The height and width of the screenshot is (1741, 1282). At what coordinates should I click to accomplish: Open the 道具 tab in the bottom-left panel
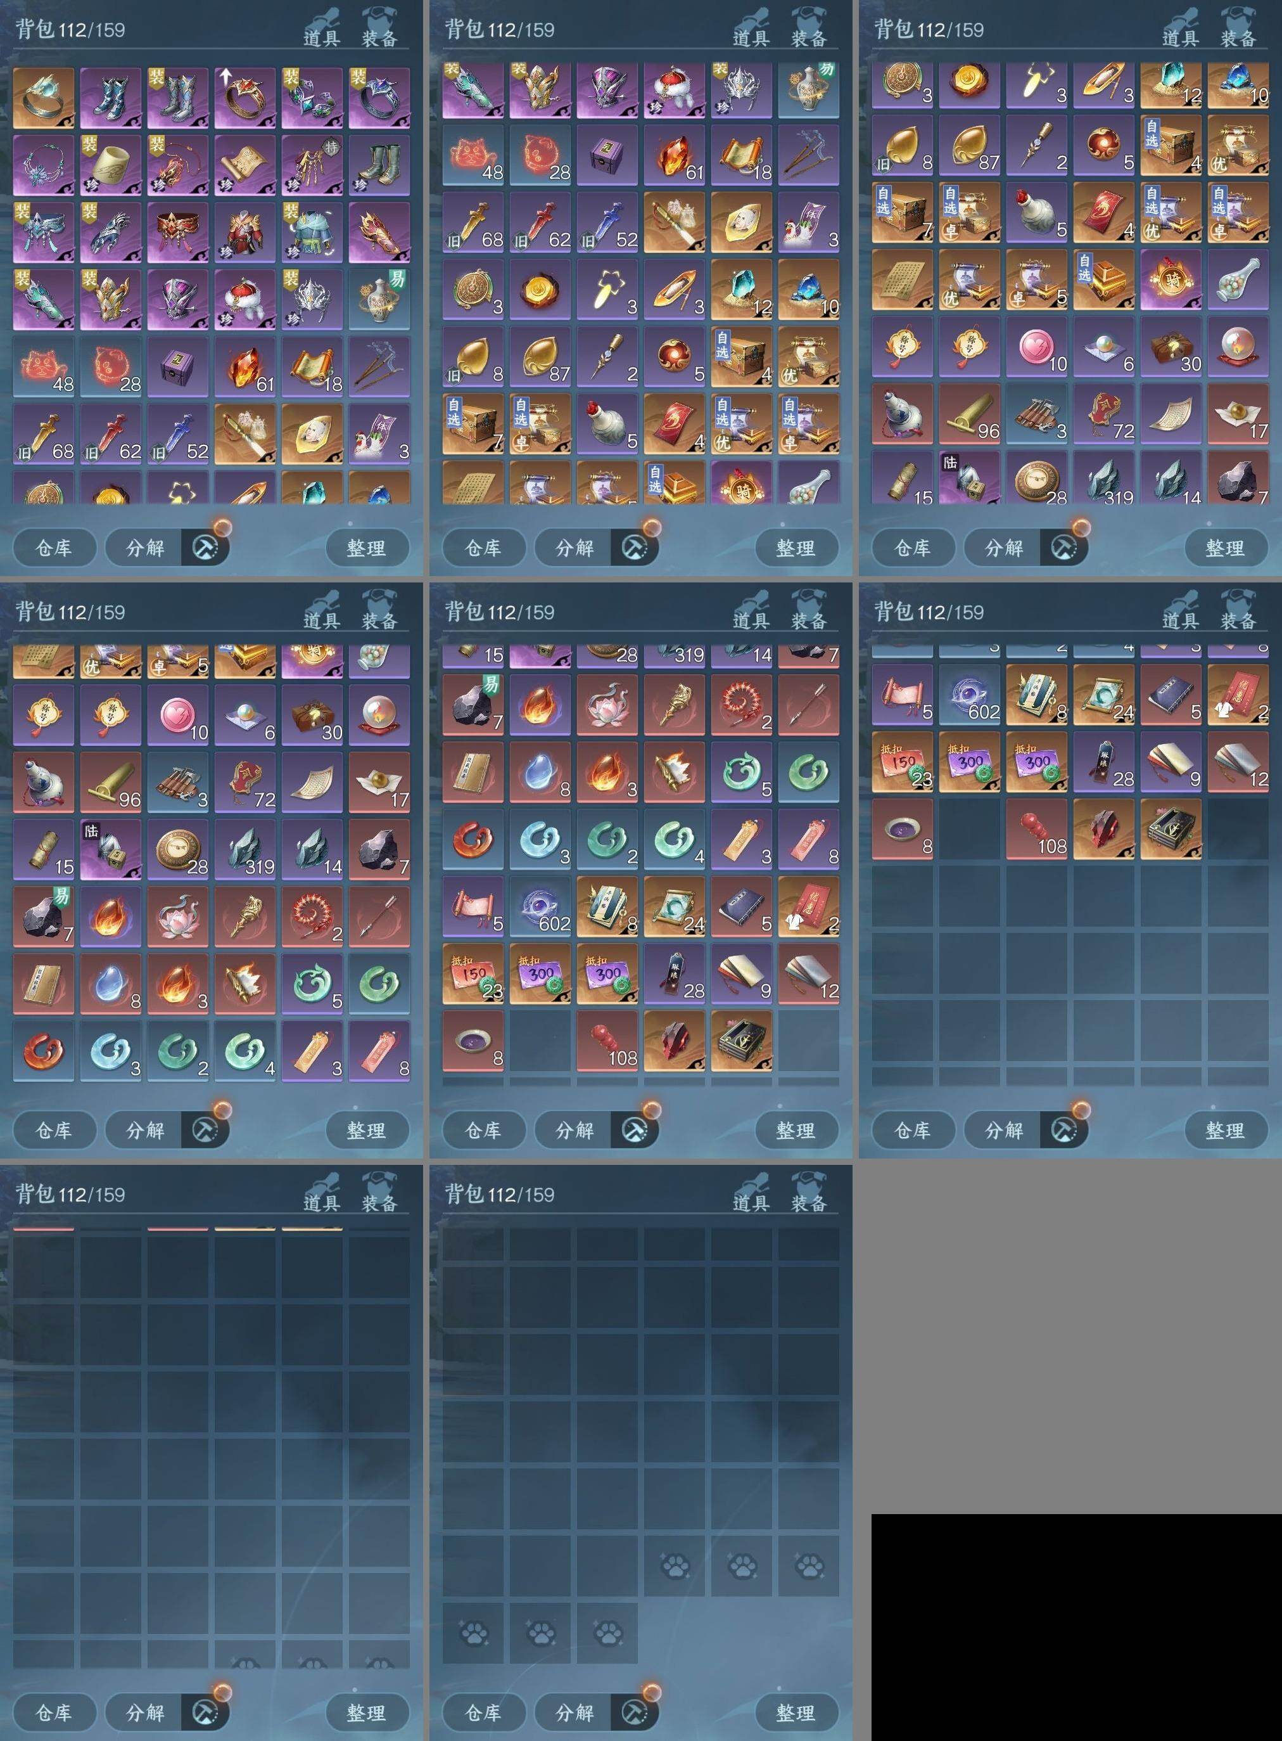tap(320, 1193)
